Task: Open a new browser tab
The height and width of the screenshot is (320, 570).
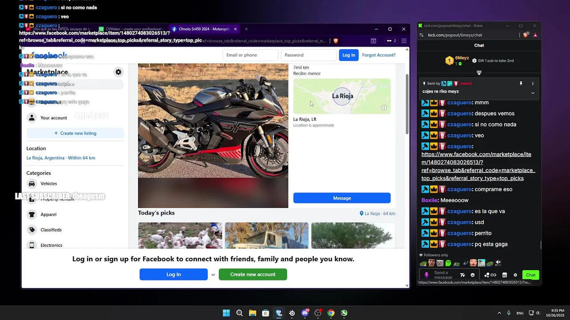Action: click(246, 29)
